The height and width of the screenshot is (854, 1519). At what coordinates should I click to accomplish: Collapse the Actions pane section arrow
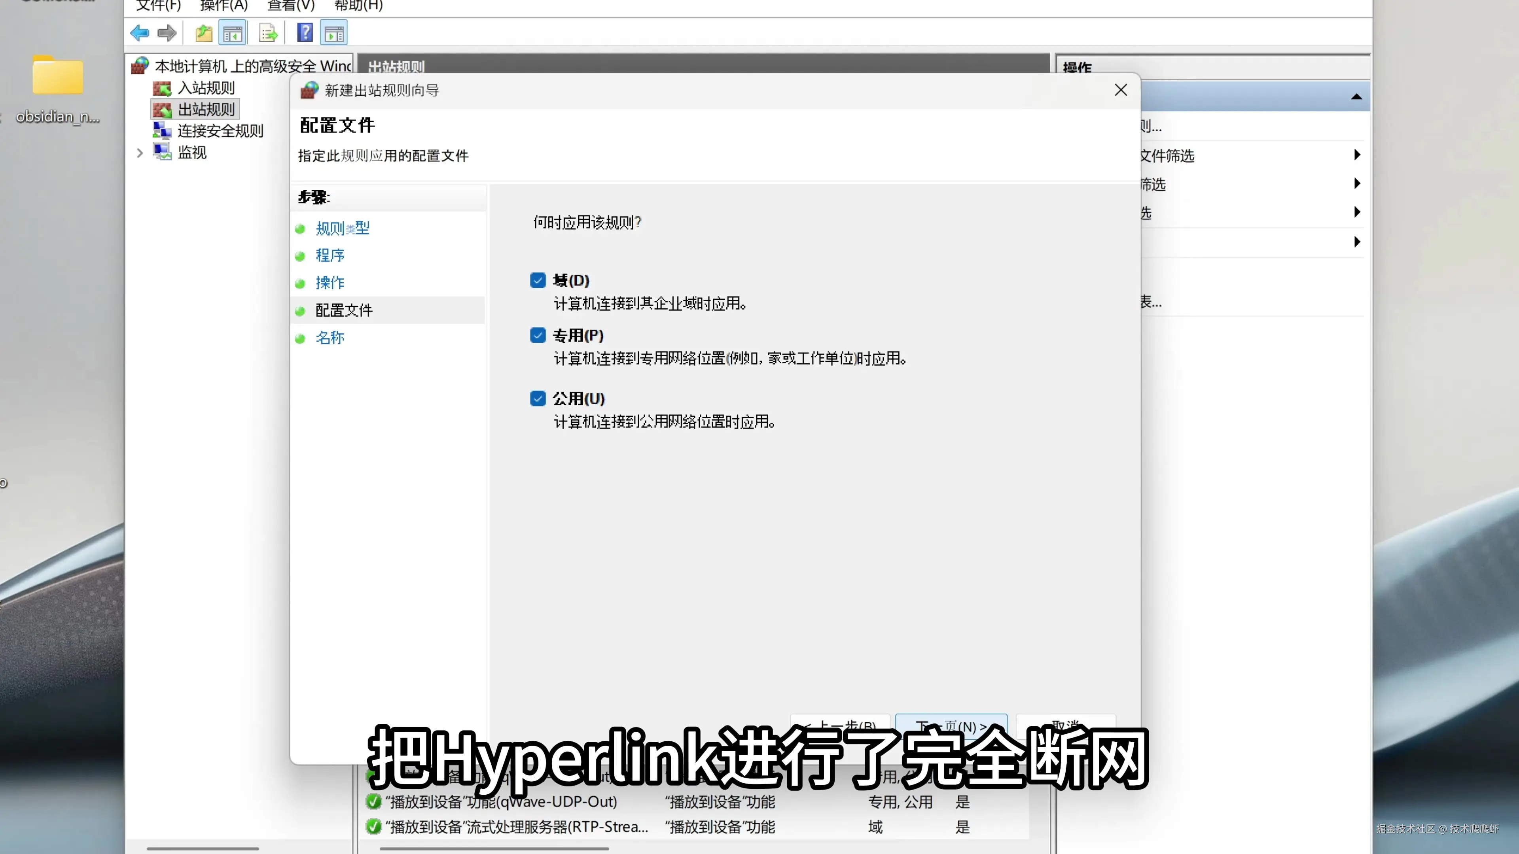[x=1356, y=96]
